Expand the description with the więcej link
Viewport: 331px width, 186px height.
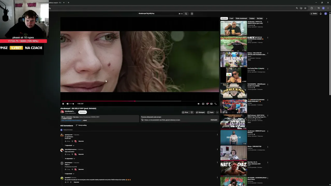pyautogui.click(x=85, y=120)
